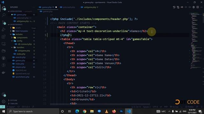Click the timeline history icon in editor toolbar
This screenshot has height=114, width=204.
coord(174,7)
